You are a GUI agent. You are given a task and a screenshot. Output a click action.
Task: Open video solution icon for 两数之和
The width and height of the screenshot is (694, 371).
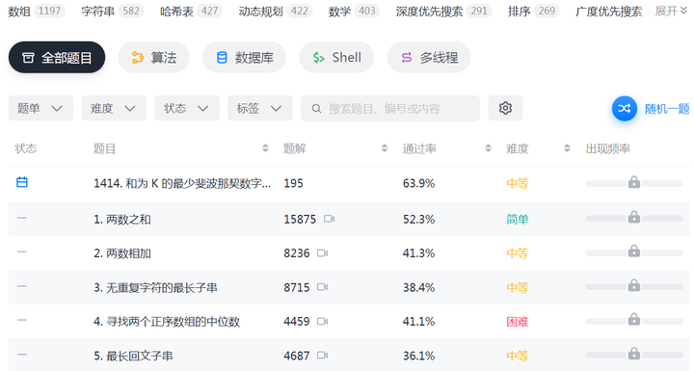(x=329, y=219)
